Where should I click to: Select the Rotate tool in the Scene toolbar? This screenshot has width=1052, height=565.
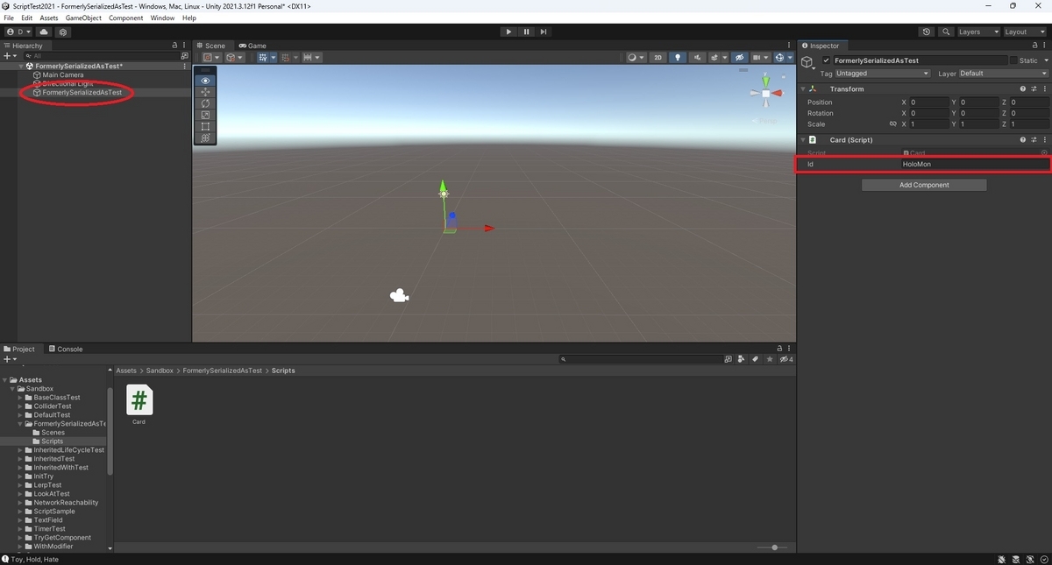[205, 102]
